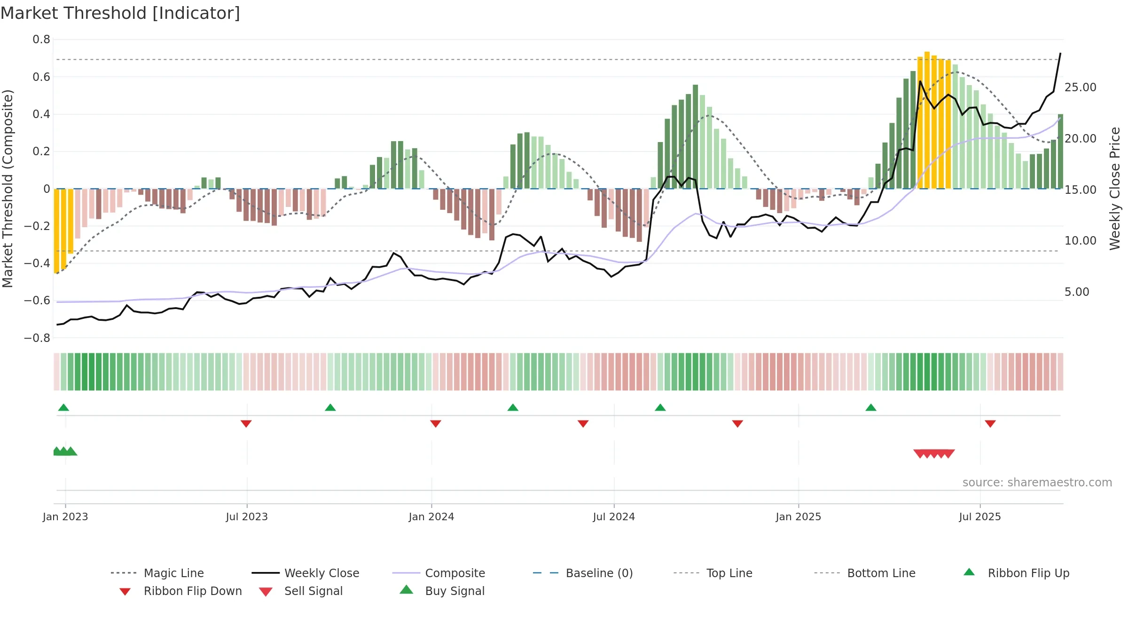The width and height of the screenshot is (1128, 635).
Task: Toggle Ribbon Flip Up legend entry
Action: pos(1016,573)
